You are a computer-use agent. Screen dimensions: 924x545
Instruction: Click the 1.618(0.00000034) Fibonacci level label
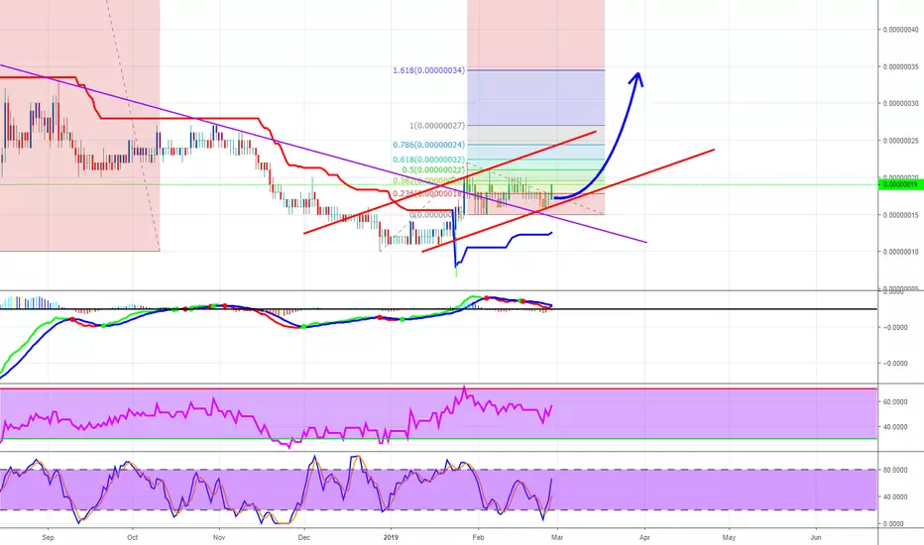click(x=428, y=70)
